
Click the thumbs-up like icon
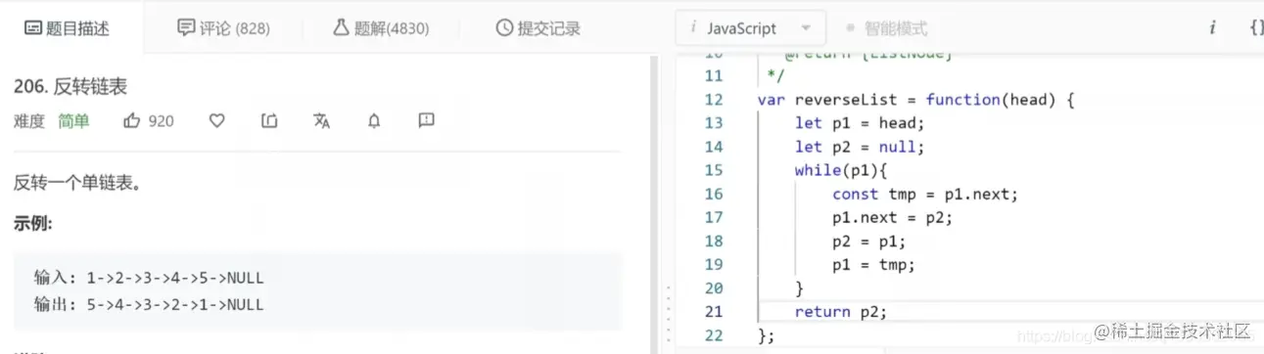click(132, 121)
